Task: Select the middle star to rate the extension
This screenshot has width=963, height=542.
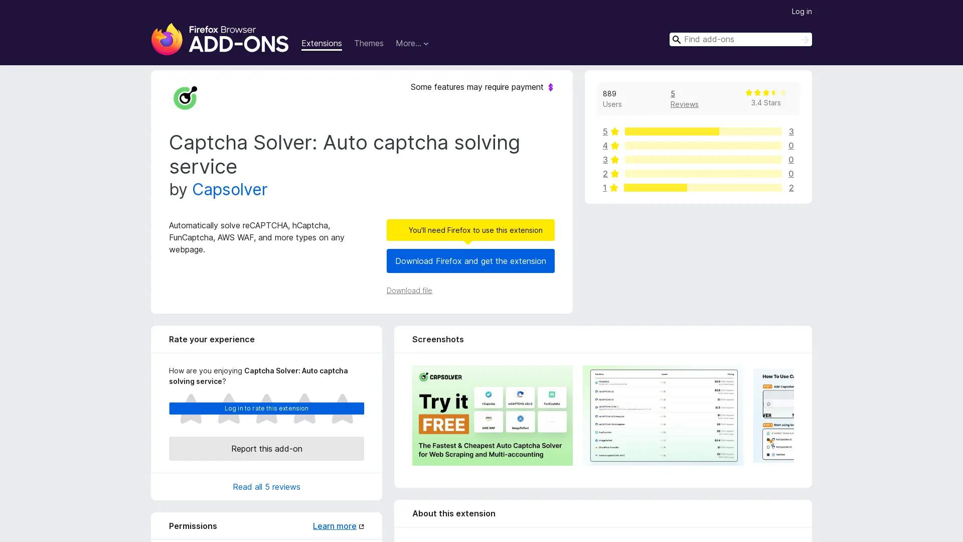Action: point(266,409)
